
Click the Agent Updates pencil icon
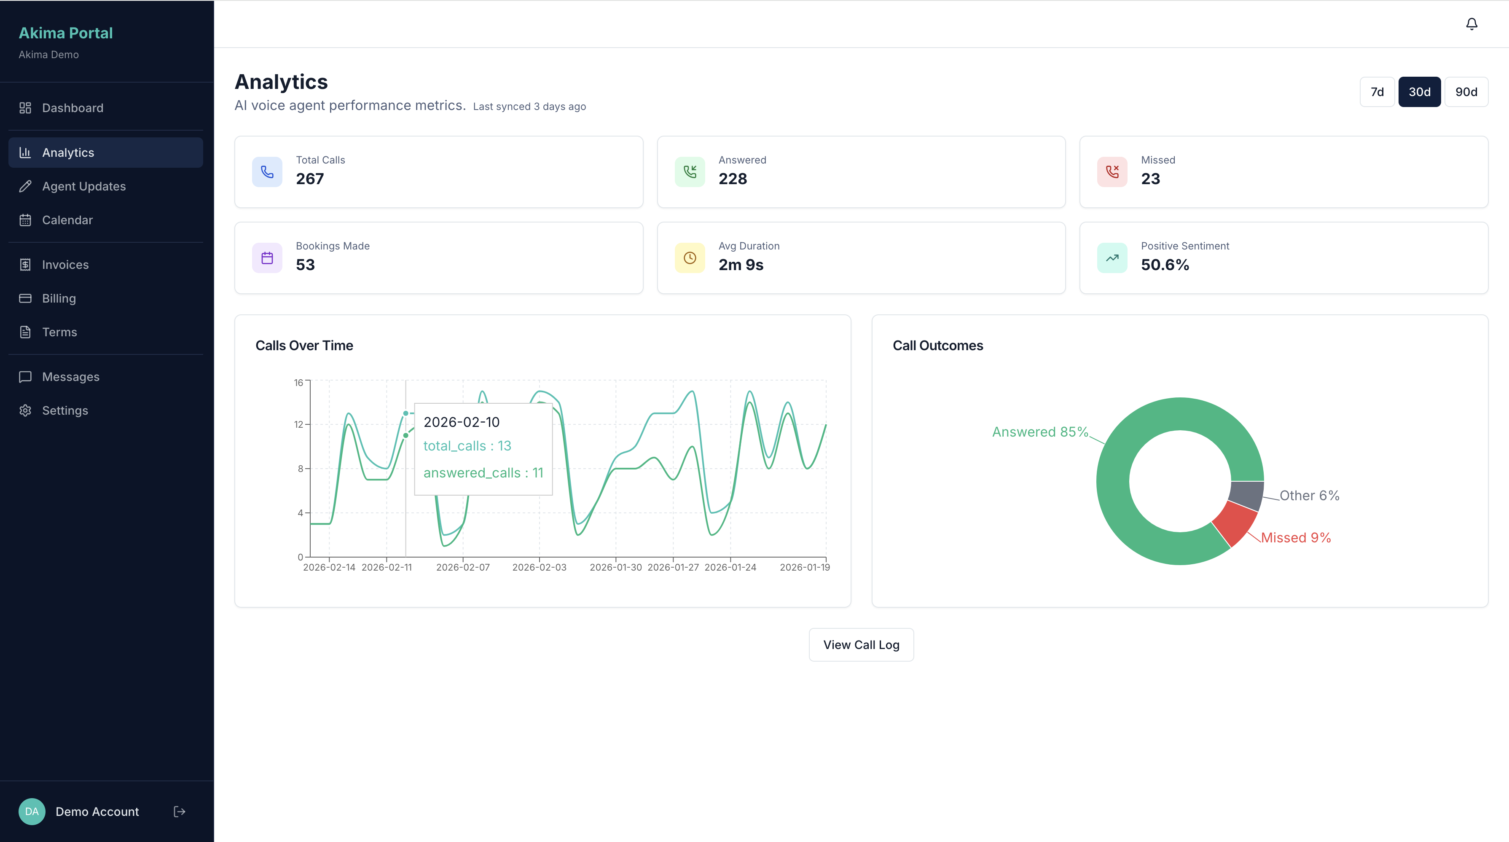pos(26,186)
